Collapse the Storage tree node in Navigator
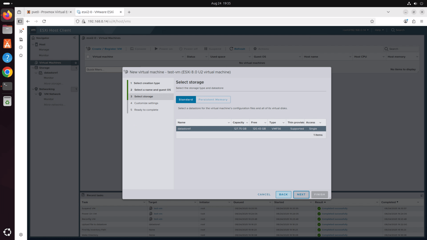The height and width of the screenshot is (240, 427). [33, 68]
